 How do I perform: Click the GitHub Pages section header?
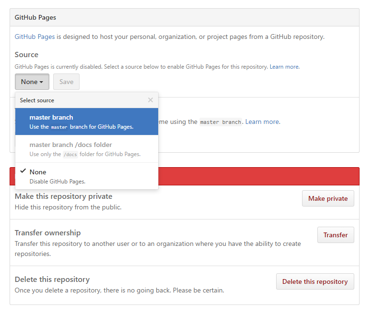point(185,18)
